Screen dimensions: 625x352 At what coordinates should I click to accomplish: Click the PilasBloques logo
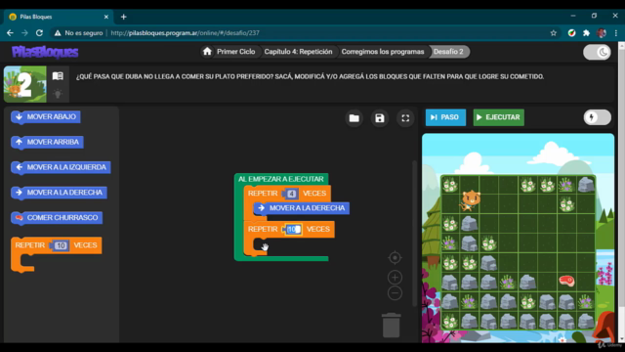pyautogui.click(x=45, y=52)
